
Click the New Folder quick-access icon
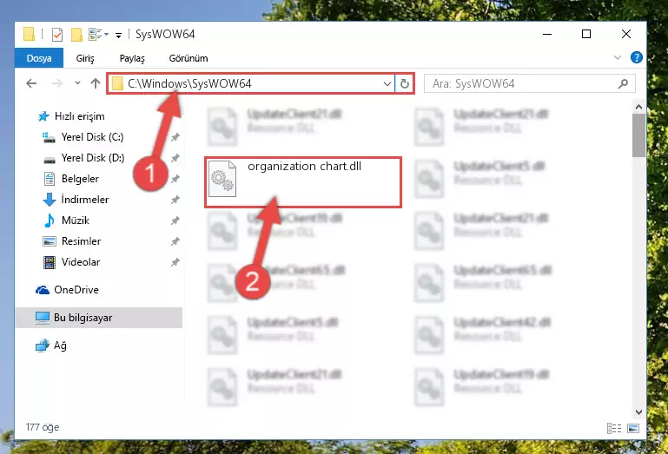pyautogui.click(x=76, y=35)
